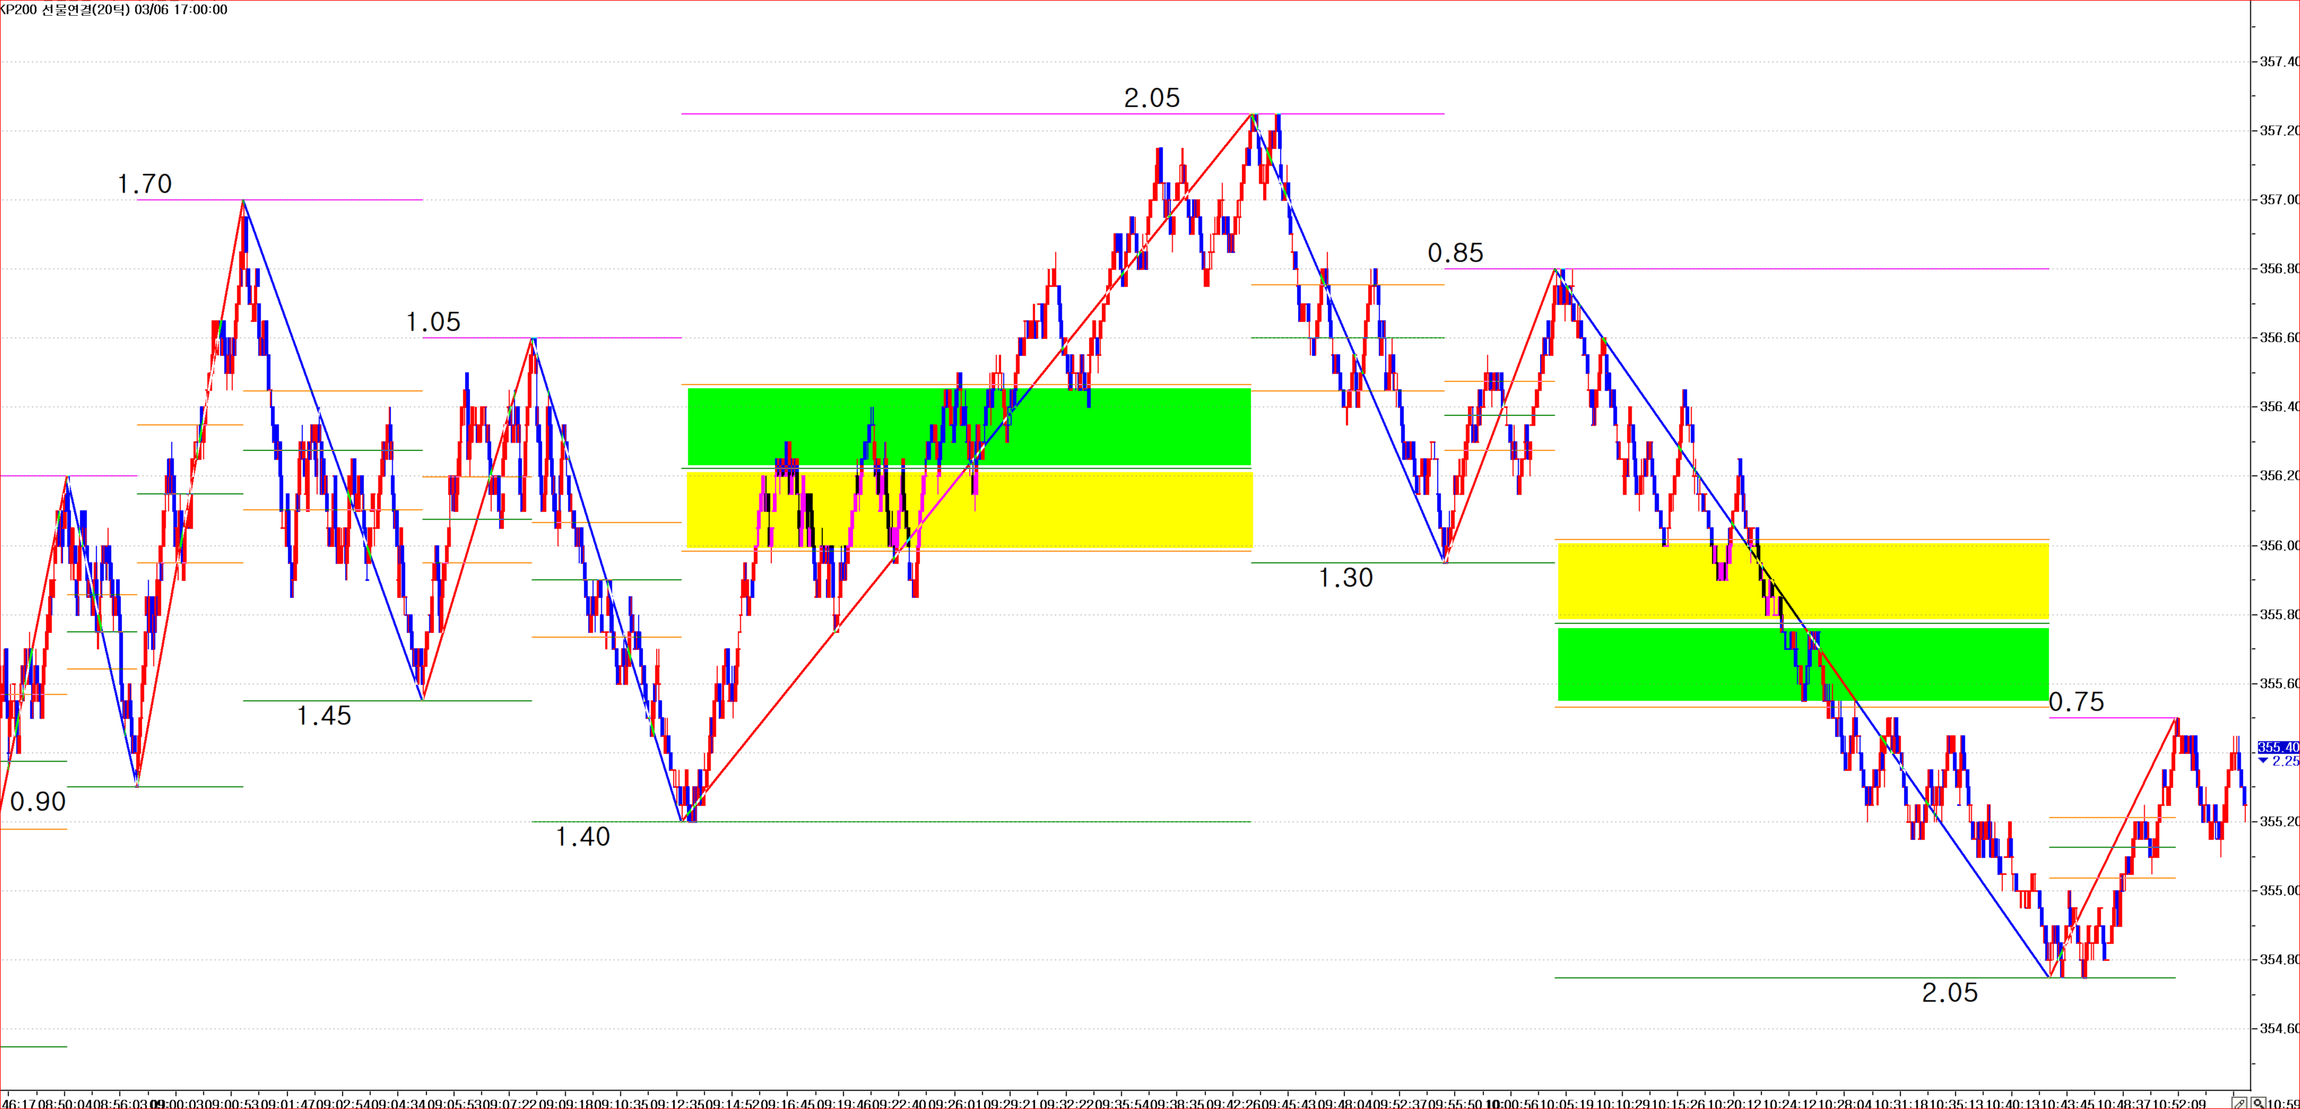Click the blue 355.40 current price tag
Image resolution: width=2300 pixels, height=1109 pixels.
(x=2278, y=746)
